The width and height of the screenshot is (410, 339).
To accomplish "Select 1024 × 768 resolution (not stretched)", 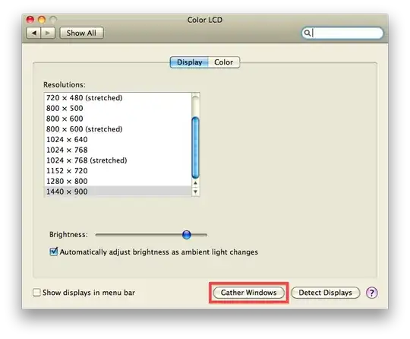I will [x=118, y=150].
